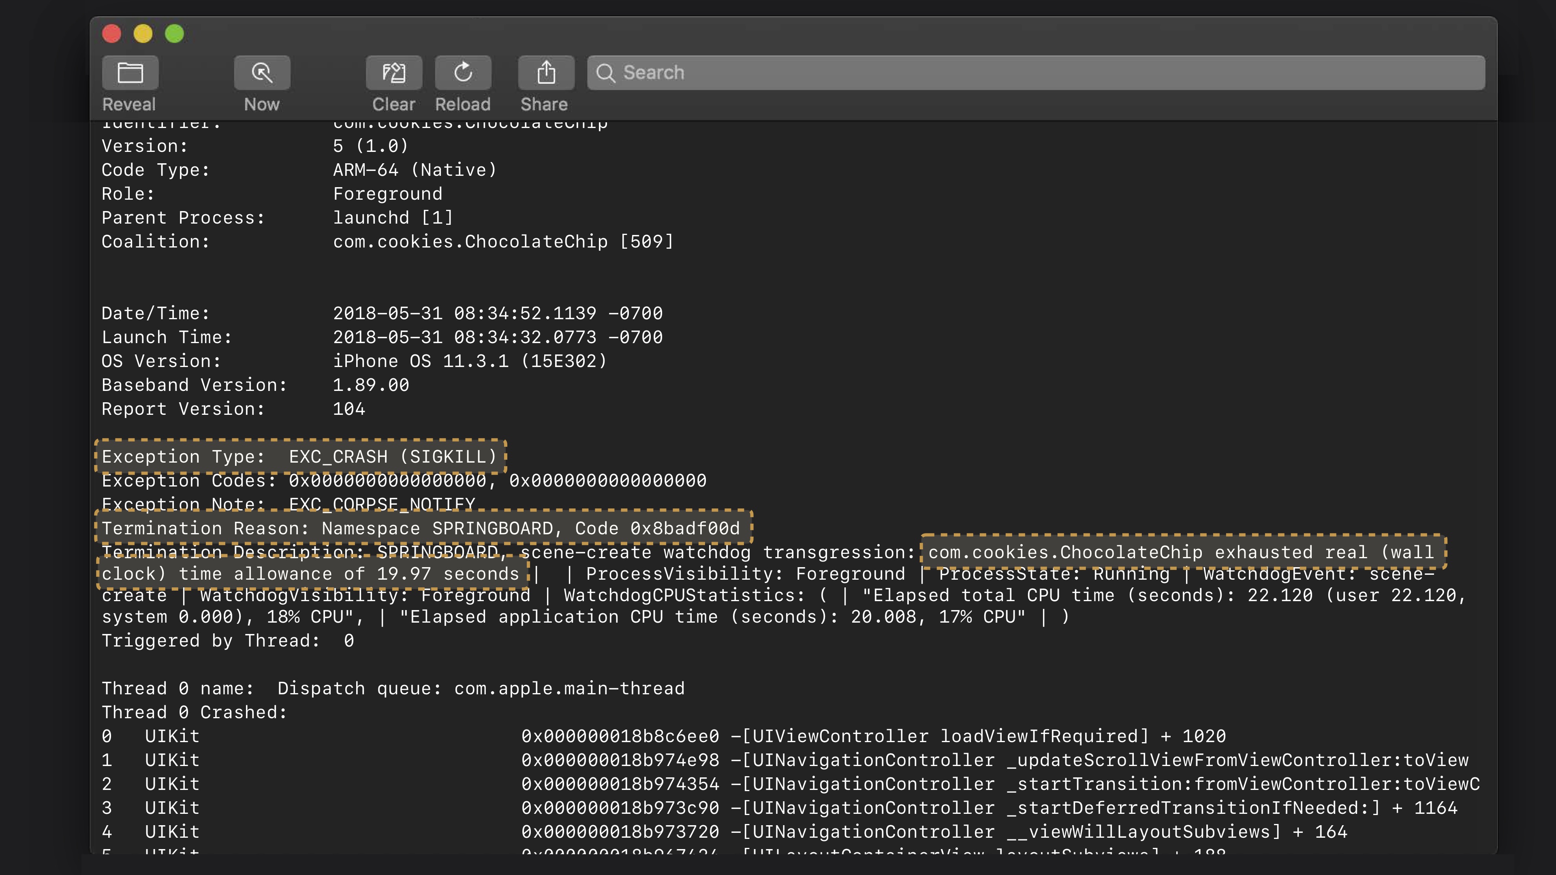Open the Share menu icon
This screenshot has height=875, width=1556.
(x=546, y=73)
